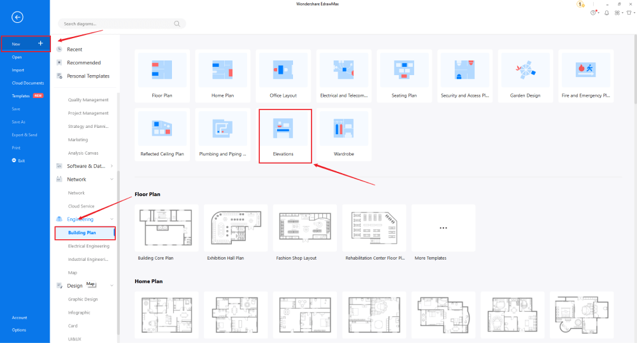Choose Plumbing and Piping plan type
The image size is (637, 343).
click(222, 134)
